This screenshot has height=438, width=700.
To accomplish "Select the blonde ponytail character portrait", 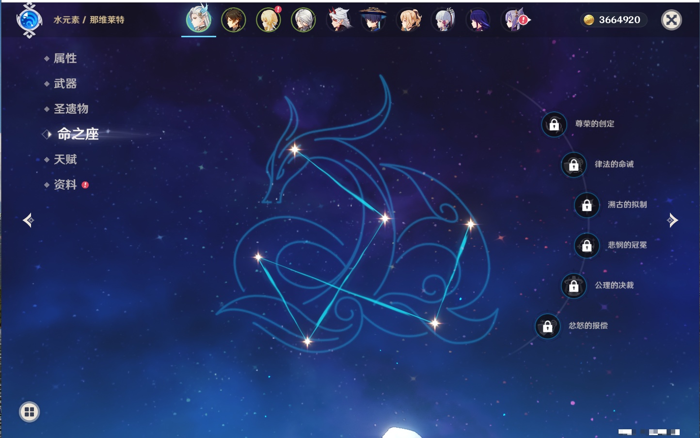I will click(409, 20).
